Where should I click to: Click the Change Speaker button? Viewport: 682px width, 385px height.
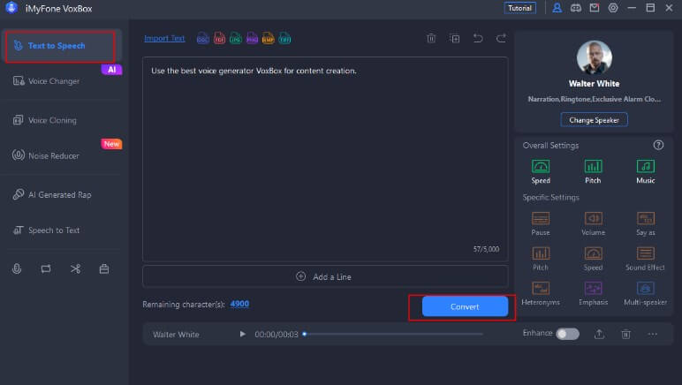[x=594, y=120]
